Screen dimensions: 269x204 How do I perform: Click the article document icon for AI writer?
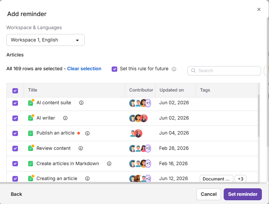31,118
